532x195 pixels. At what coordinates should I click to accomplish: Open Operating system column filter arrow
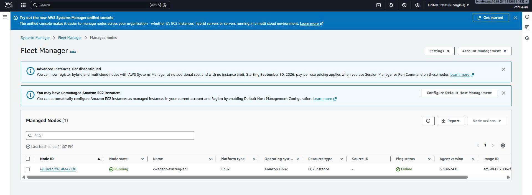(x=298, y=159)
